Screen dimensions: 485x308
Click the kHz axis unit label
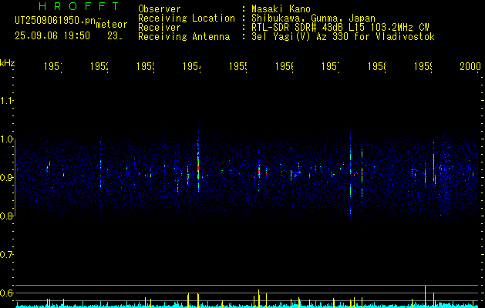[8, 62]
